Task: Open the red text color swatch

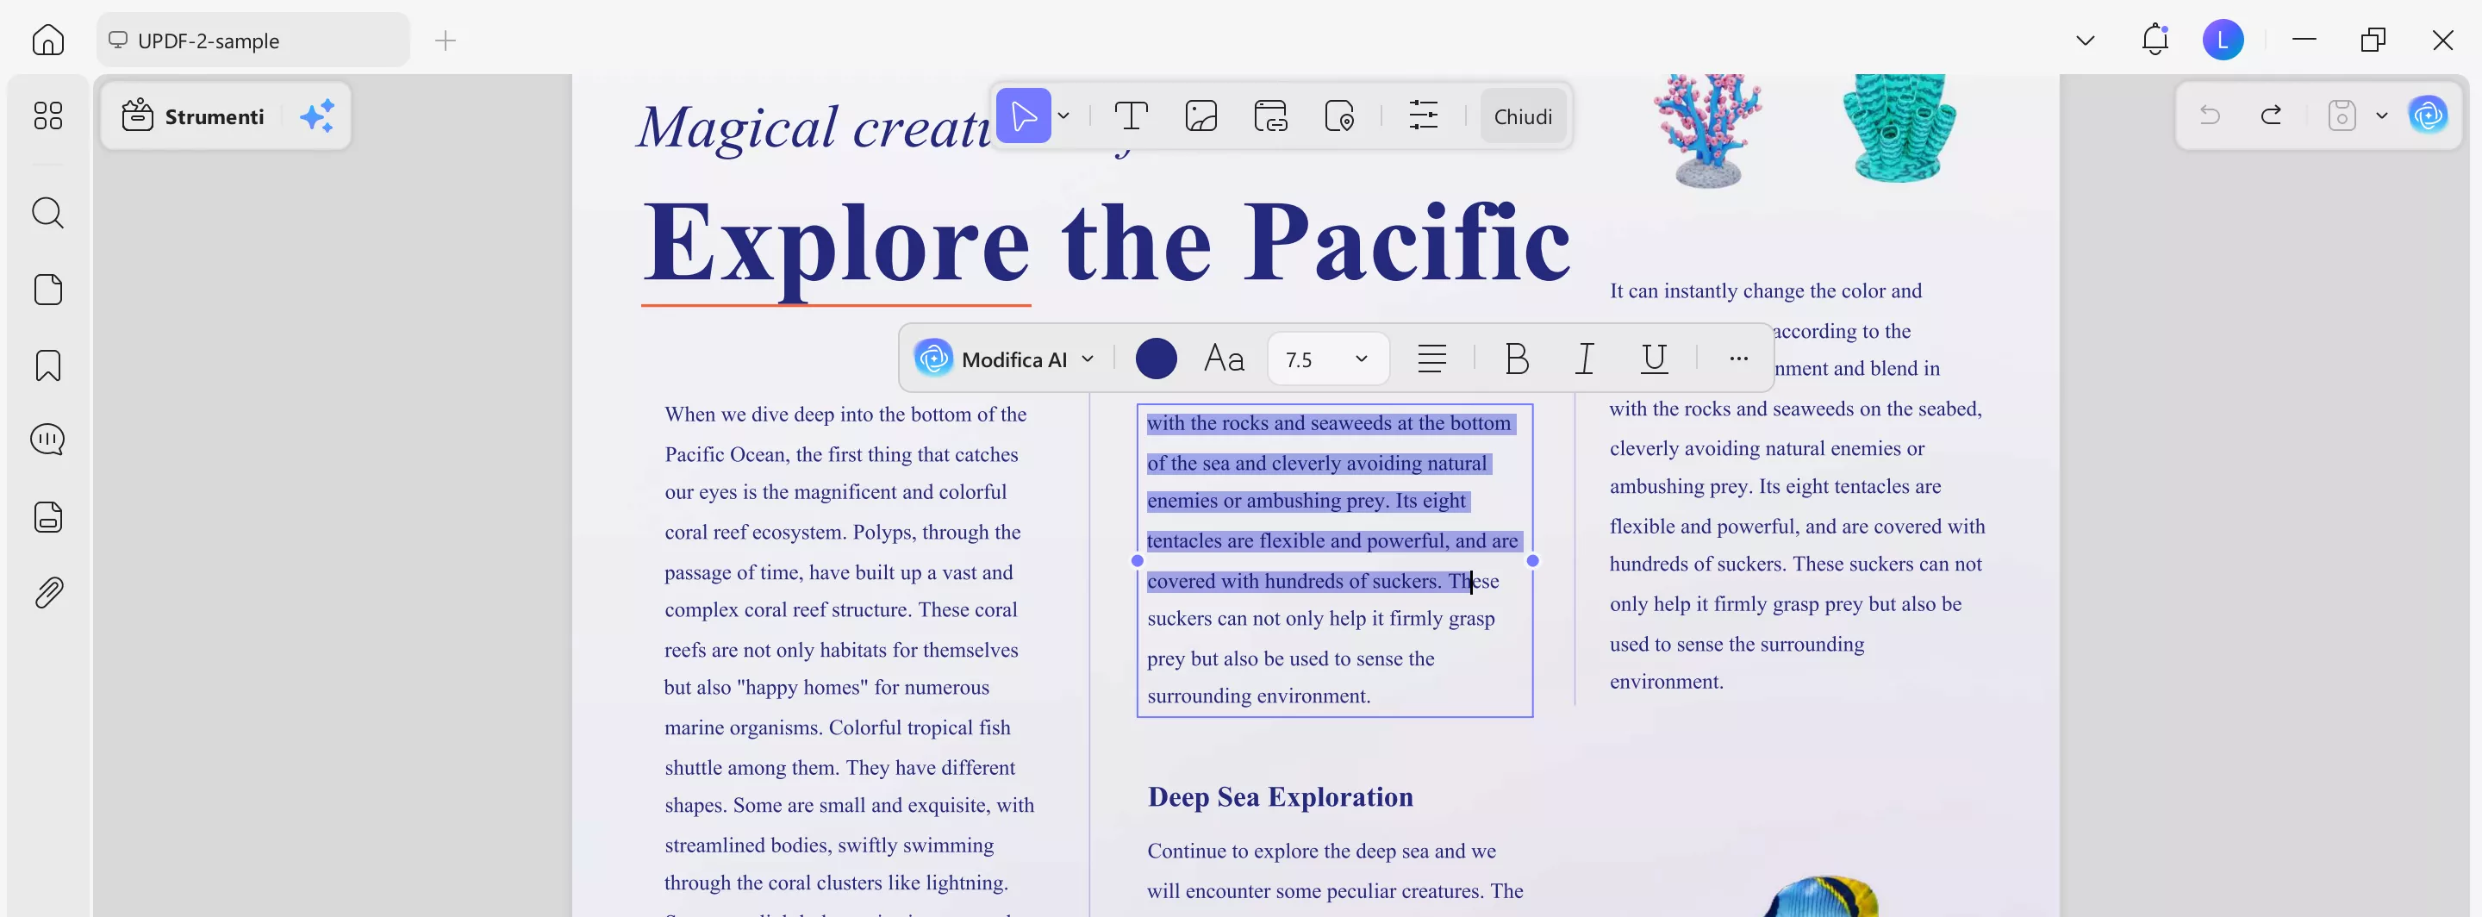Action: (1155, 358)
